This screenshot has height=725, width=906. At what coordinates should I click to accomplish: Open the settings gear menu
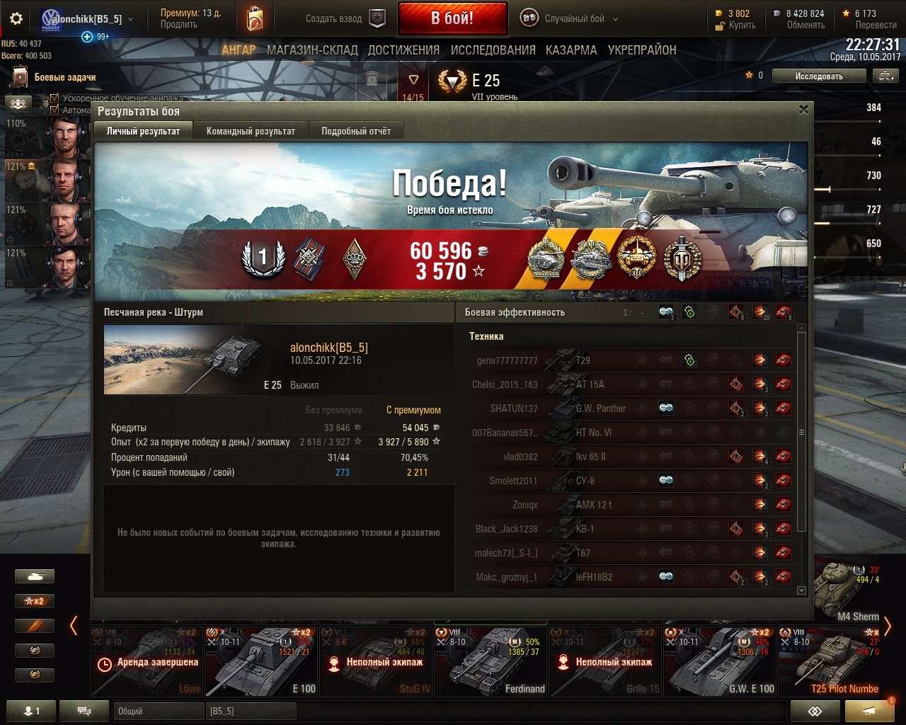[x=16, y=19]
